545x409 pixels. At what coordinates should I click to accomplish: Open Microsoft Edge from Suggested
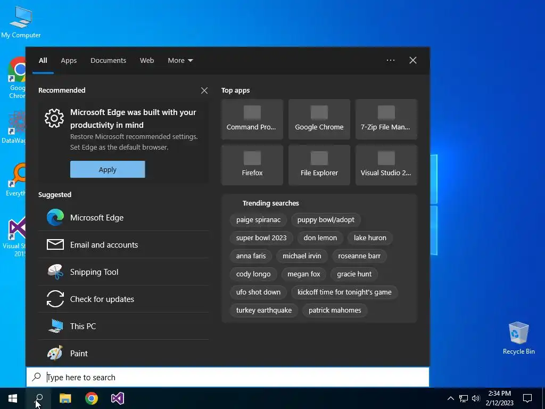pos(123,218)
